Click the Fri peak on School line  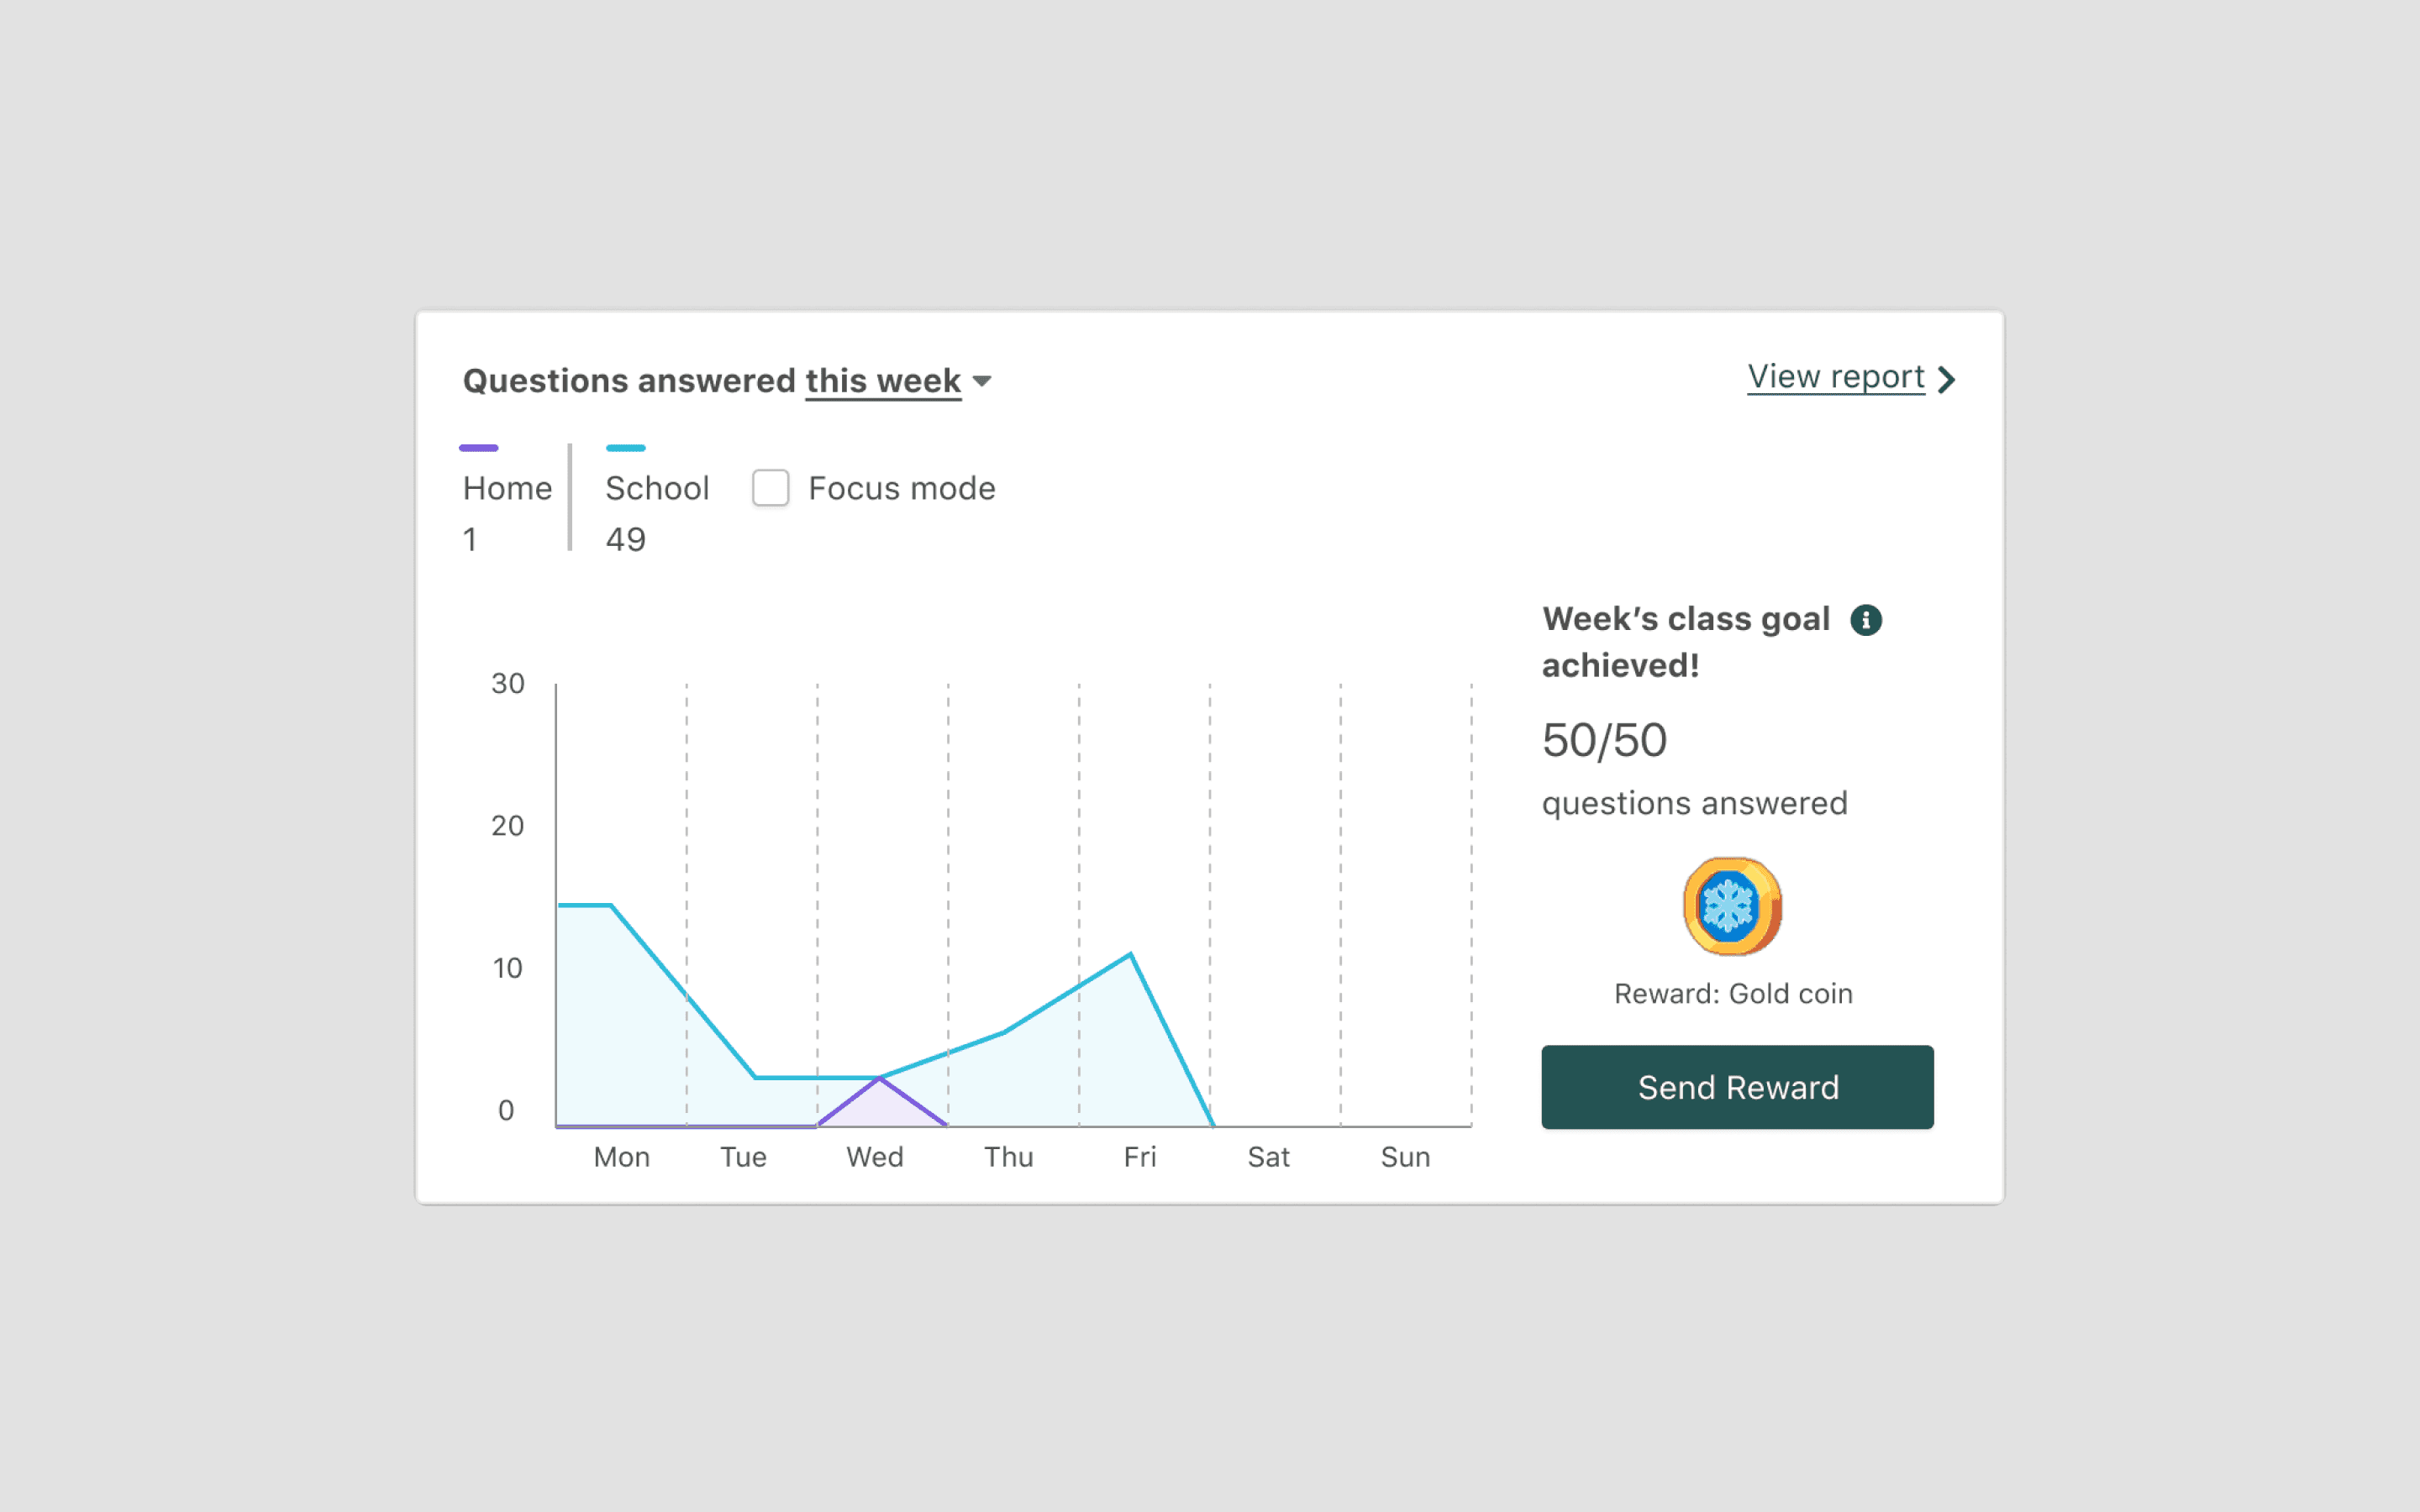pyautogui.click(x=1130, y=954)
